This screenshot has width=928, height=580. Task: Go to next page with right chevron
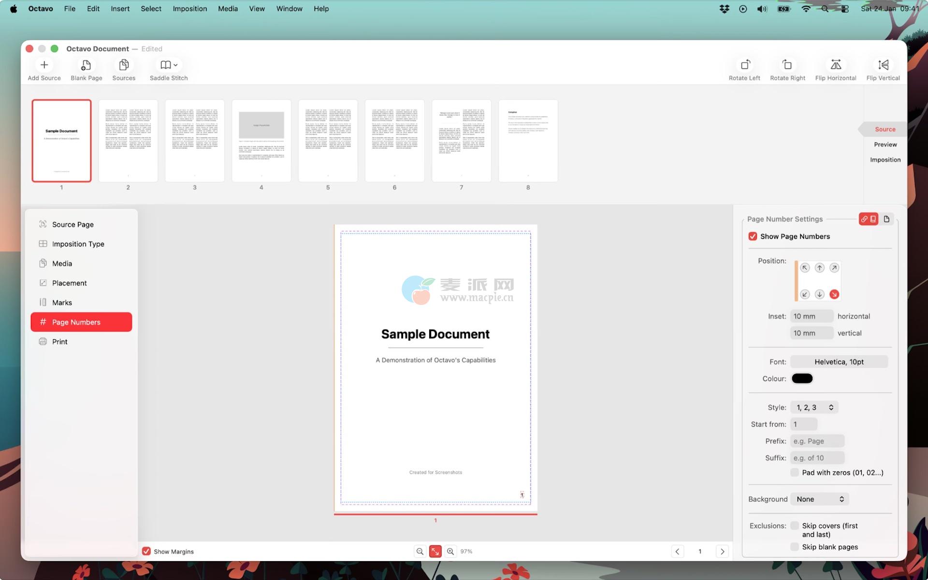coord(722,551)
